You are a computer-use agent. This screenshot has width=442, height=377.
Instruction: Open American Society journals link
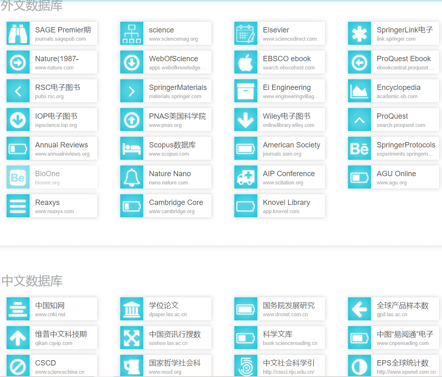pyautogui.click(x=279, y=148)
